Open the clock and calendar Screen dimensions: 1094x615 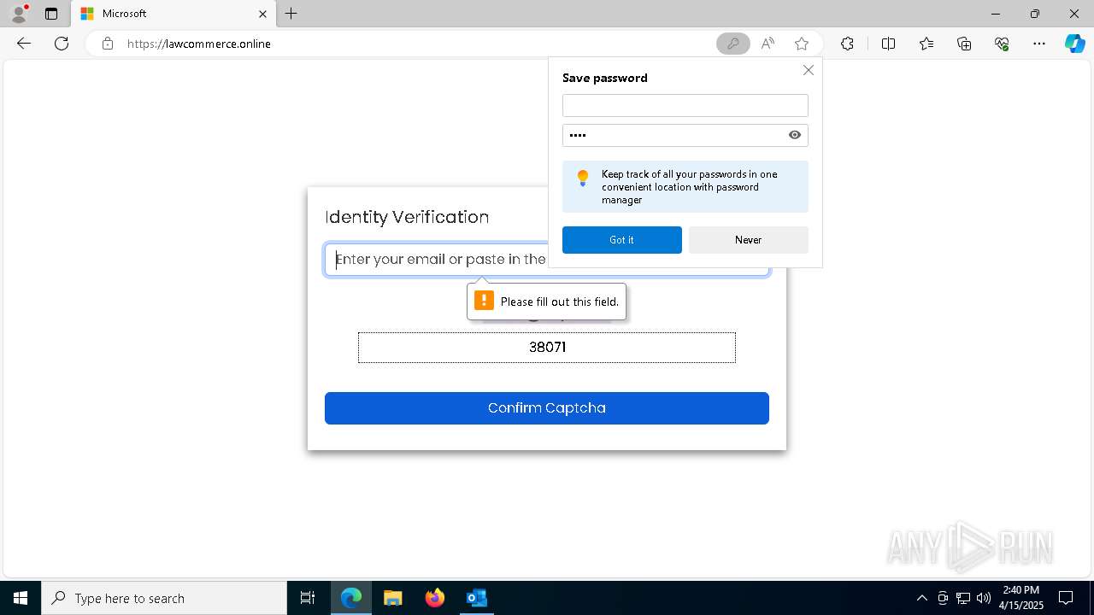(1021, 598)
